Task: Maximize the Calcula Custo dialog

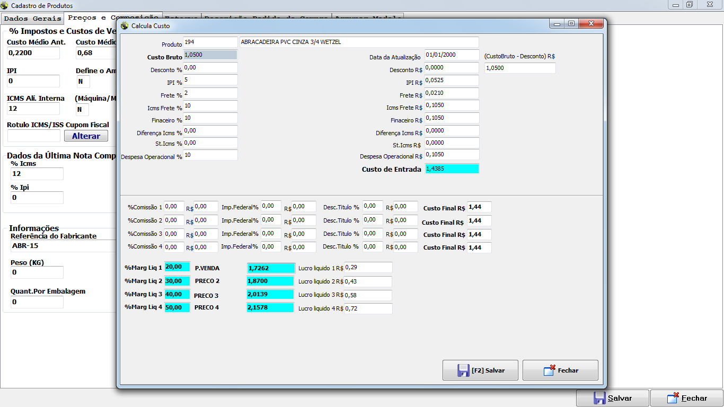Action: tap(571, 24)
